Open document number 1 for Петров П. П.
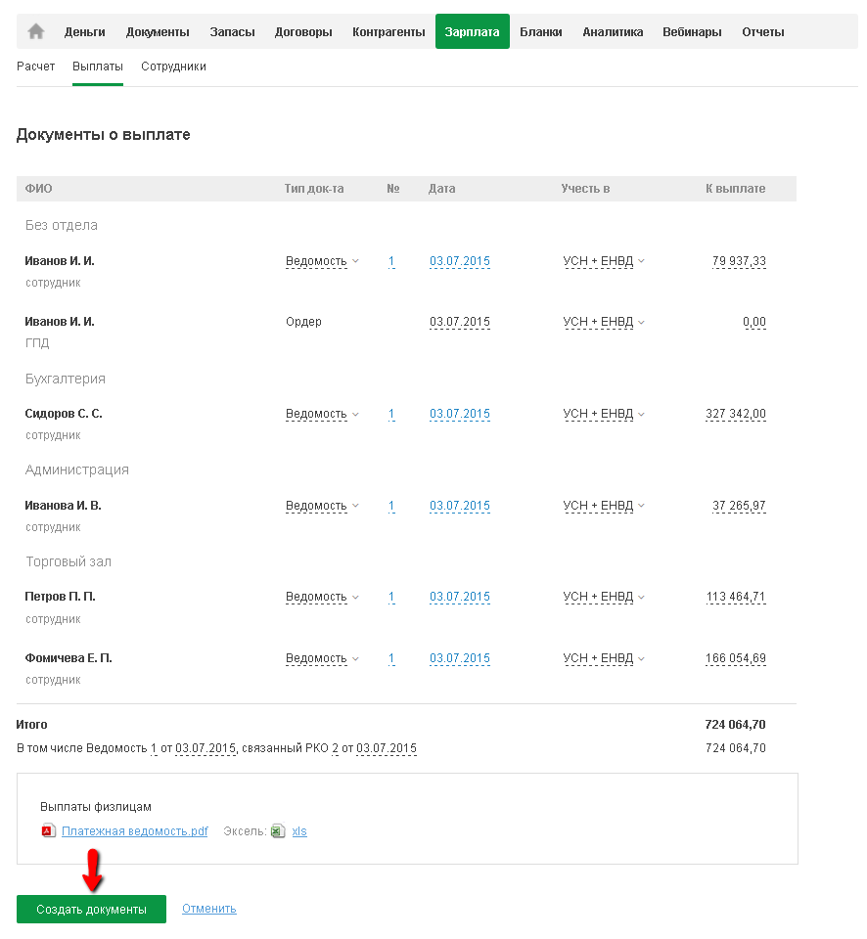867x939 pixels. click(391, 597)
